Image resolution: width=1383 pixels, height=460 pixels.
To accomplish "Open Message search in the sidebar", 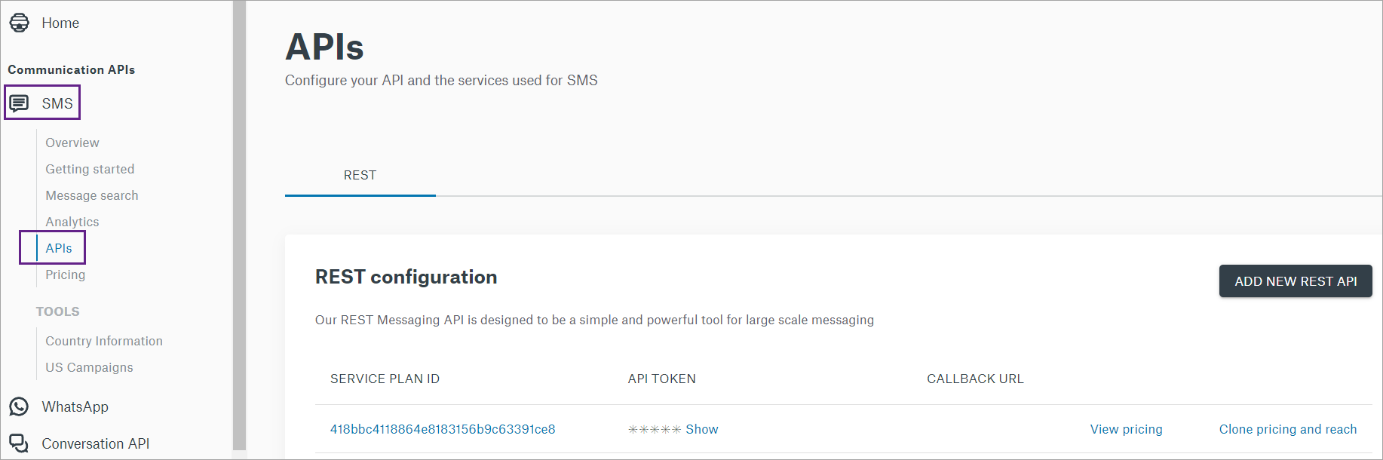I will click(92, 195).
